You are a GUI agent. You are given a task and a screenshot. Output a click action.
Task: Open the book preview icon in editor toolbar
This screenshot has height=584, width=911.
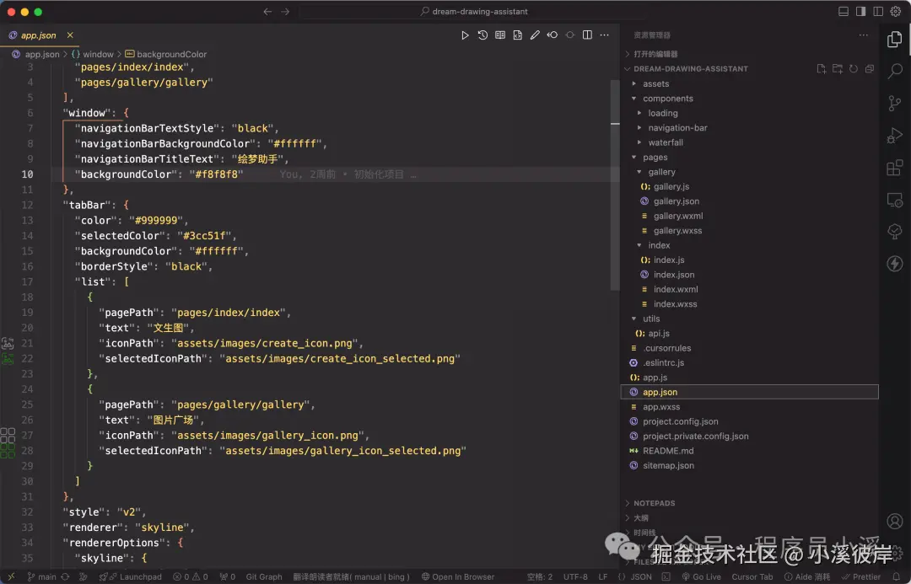tap(499, 35)
